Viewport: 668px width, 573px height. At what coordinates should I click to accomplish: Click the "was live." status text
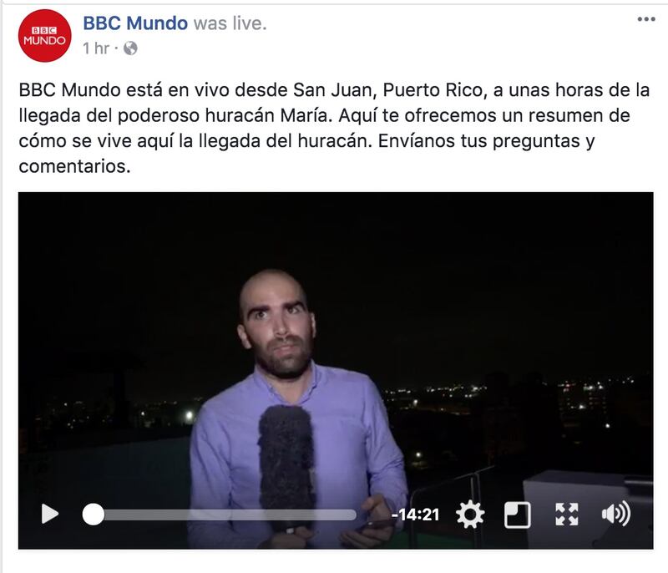[230, 23]
